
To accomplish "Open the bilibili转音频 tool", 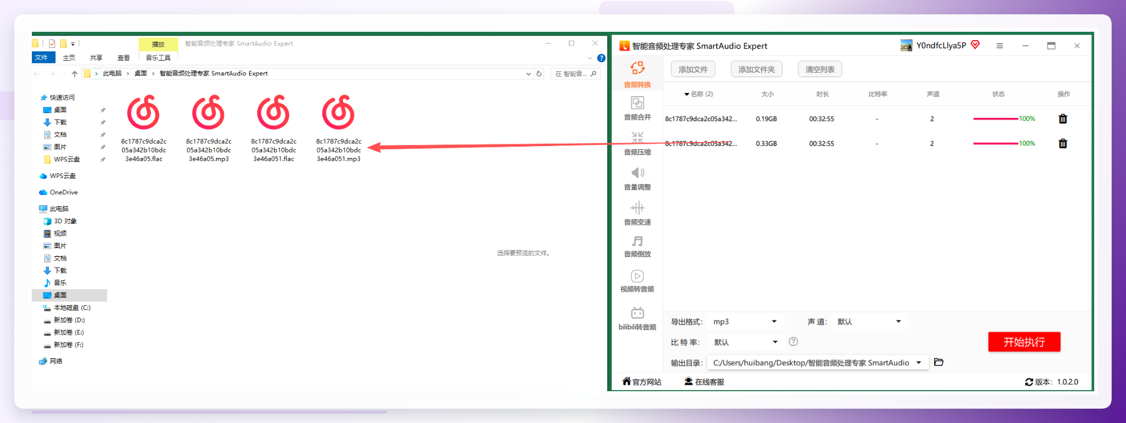I will coord(637,319).
